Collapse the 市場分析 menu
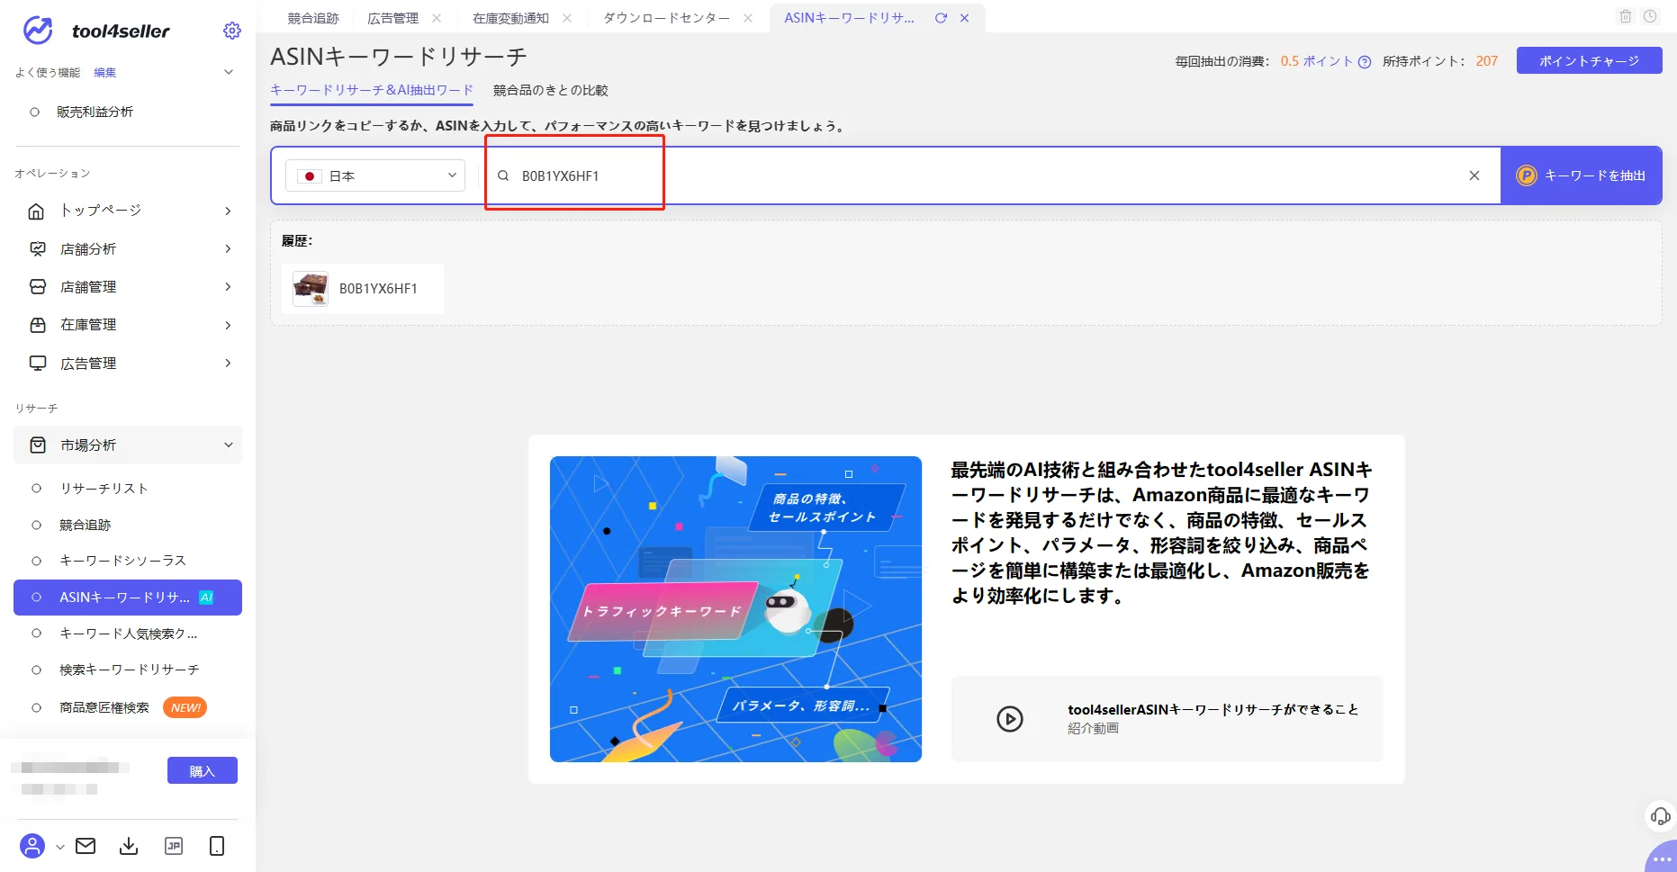 229,445
